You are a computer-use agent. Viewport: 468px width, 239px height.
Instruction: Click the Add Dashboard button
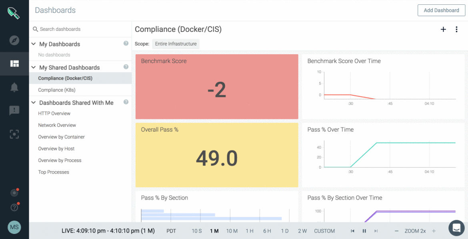pyautogui.click(x=441, y=10)
